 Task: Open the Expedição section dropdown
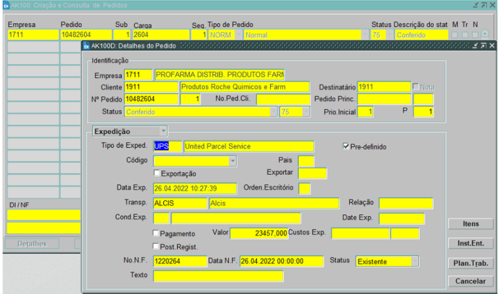(163, 131)
